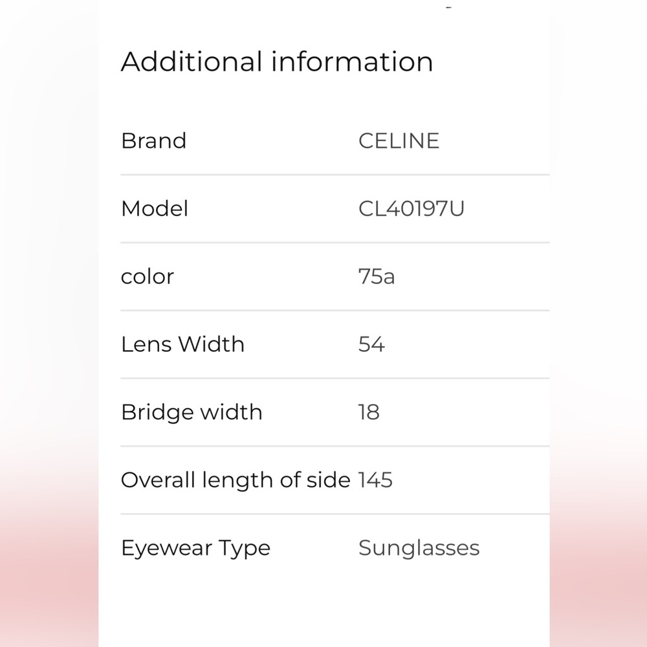Click the Sunglasses eyewear type value
The image size is (647, 647).
(419, 548)
